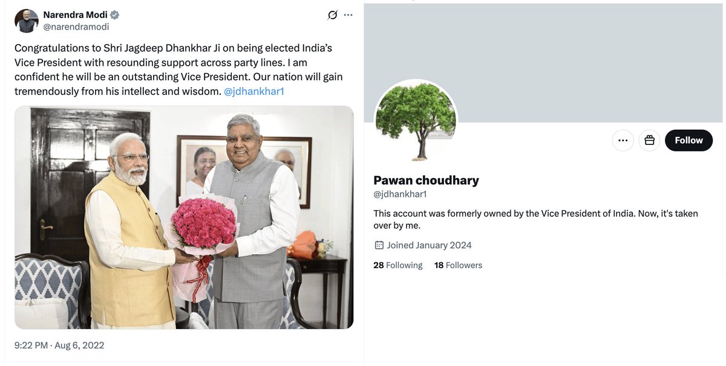Image resolution: width=726 pixels, height=366 pixels.
Task: Open the tree profile picture
Action: point(416,121)
